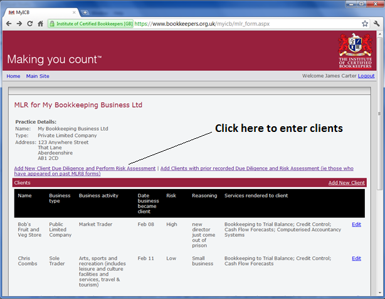This screenshot has width=385, height=299.
Task: Click the Services rendered to client header
Action: [256, 195]
